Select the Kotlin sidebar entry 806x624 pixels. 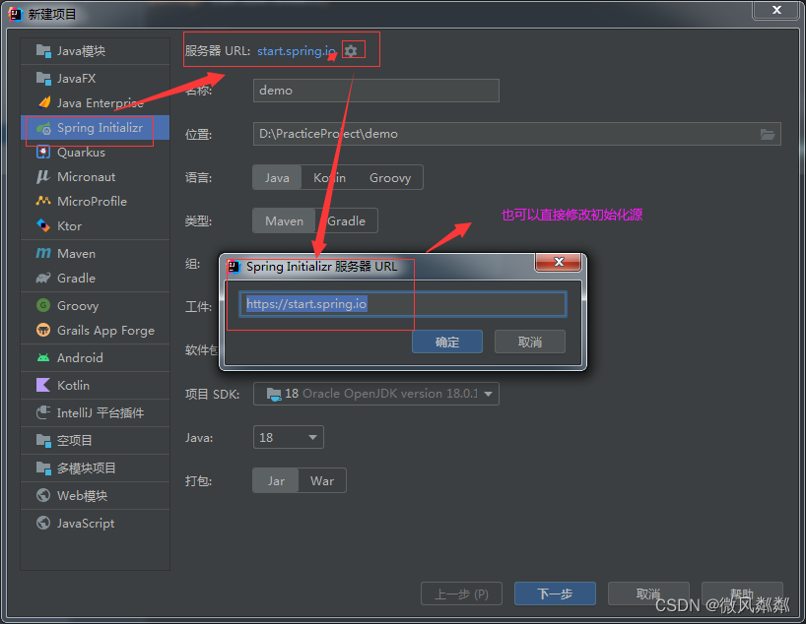[x=96, y=385]
